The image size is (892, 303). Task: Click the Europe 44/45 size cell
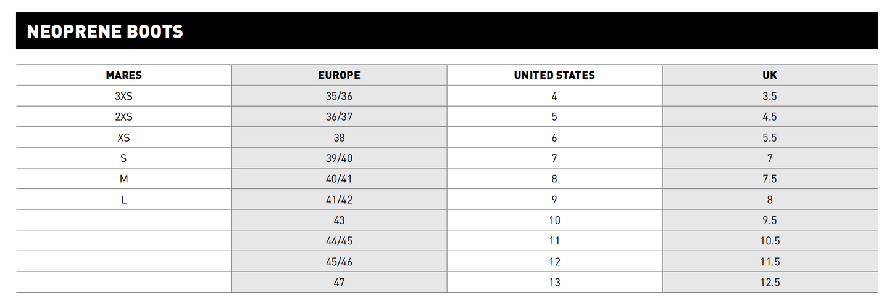click(x=339, y=241)
